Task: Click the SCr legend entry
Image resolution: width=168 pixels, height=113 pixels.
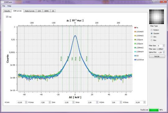Action: (x=137, y=56)
